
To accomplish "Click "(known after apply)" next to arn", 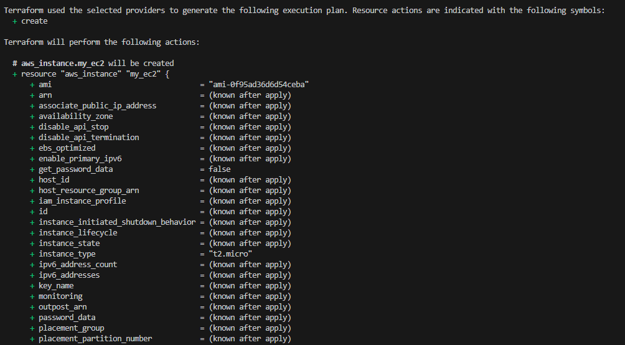I will (250, 95).
